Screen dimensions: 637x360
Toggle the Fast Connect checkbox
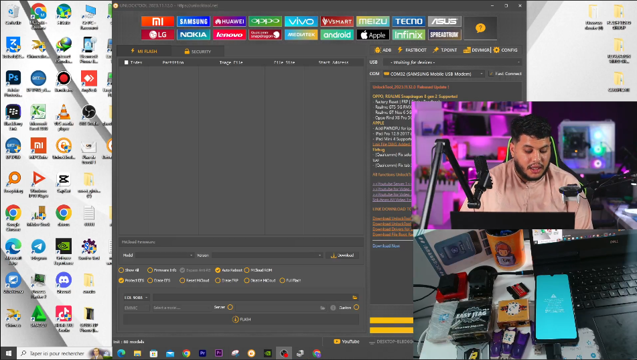[x=491, y=74]
